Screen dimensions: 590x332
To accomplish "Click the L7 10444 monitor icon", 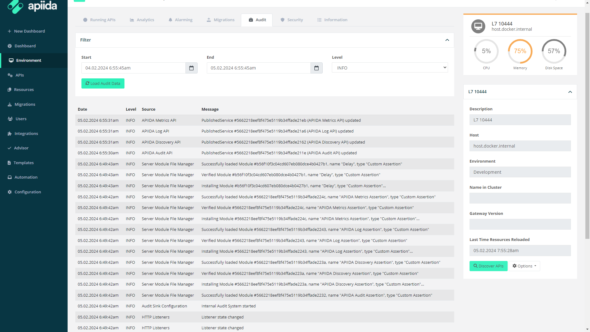I will point(478,26).
